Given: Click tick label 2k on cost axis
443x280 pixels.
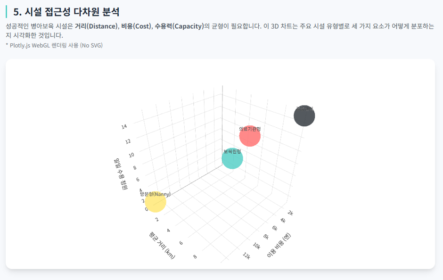Looking at the screenshot, I should pyautogui.click(x=290, y=213).
